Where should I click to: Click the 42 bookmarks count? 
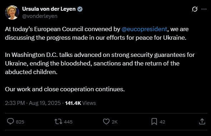coord(162,122)
